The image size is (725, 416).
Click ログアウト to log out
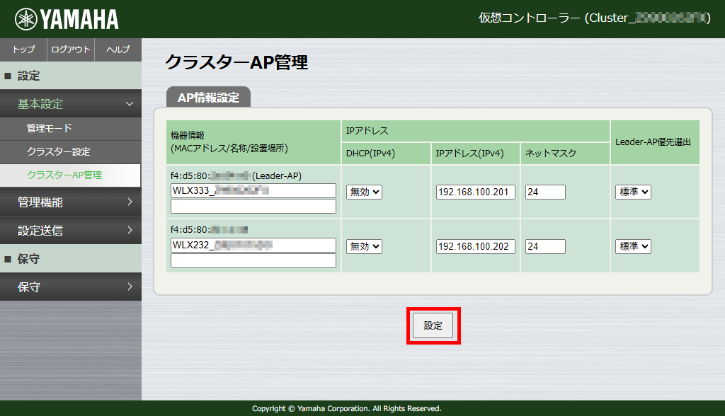71,50
